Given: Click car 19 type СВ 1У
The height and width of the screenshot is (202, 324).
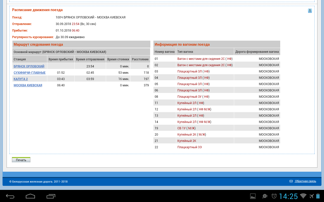Looking at the screenshot, I should 181,128.
